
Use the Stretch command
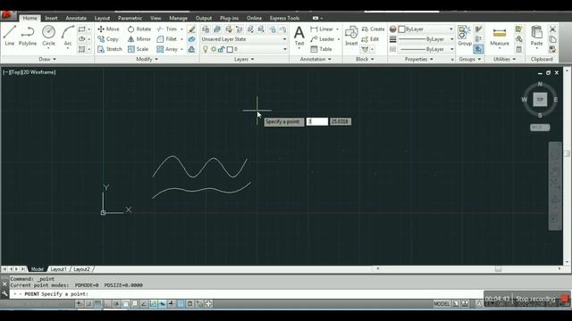tap(110, 49)
